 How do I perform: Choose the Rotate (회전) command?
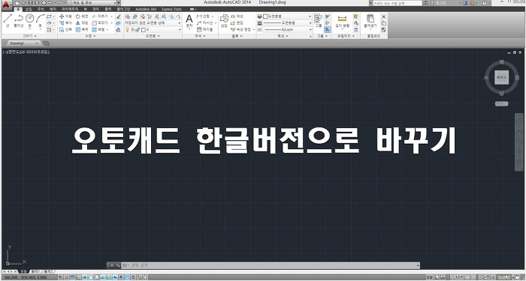pyautogui.click(x=82, y=16)
